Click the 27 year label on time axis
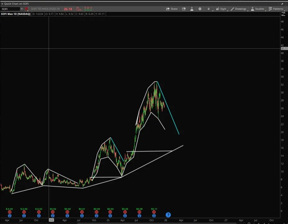 226,220
